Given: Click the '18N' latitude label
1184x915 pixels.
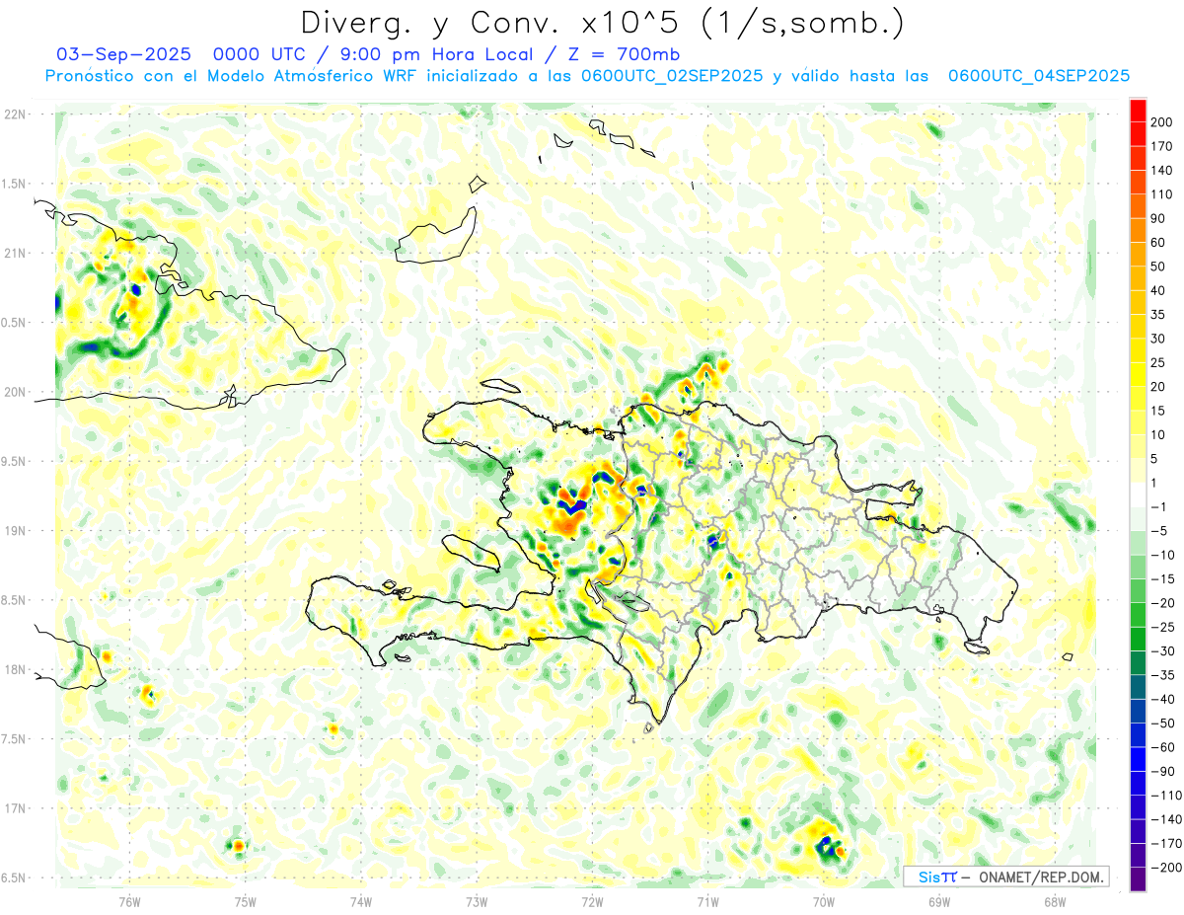Looking at the screenshot, I should tap(15, 669).
